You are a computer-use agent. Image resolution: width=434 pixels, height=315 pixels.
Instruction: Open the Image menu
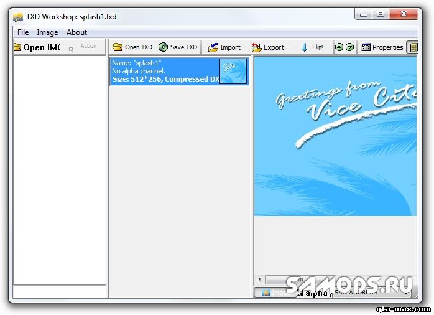pos(47,32)
